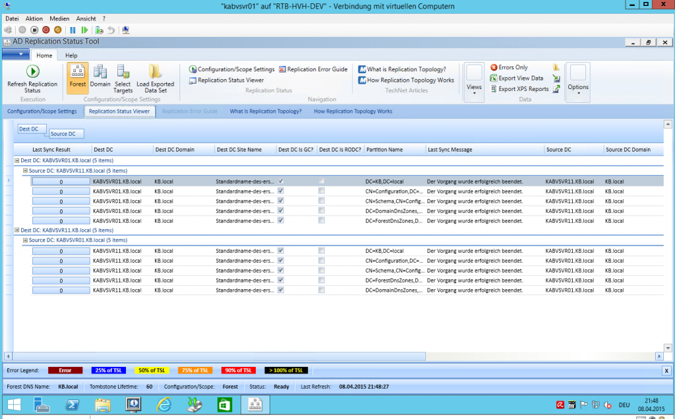Screen dimensions: 675x419
Task: Click the Turn Off (stop) VM icon
Action: coord(34,30)
